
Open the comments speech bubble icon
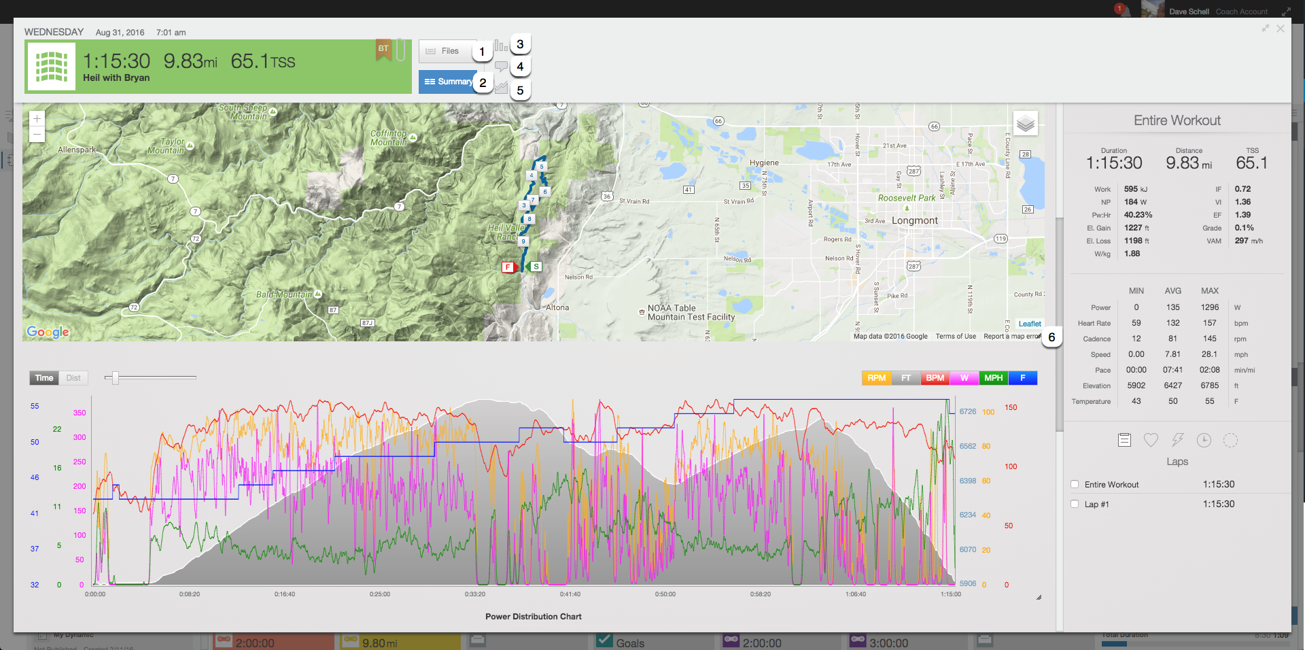[x=501, y=67]
